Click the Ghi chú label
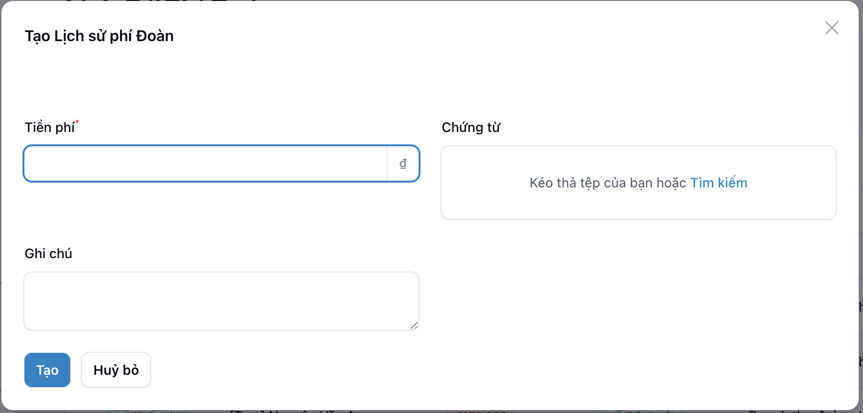Image resolution: width=863 pixels, height=413 pixels. coord(48,253)
